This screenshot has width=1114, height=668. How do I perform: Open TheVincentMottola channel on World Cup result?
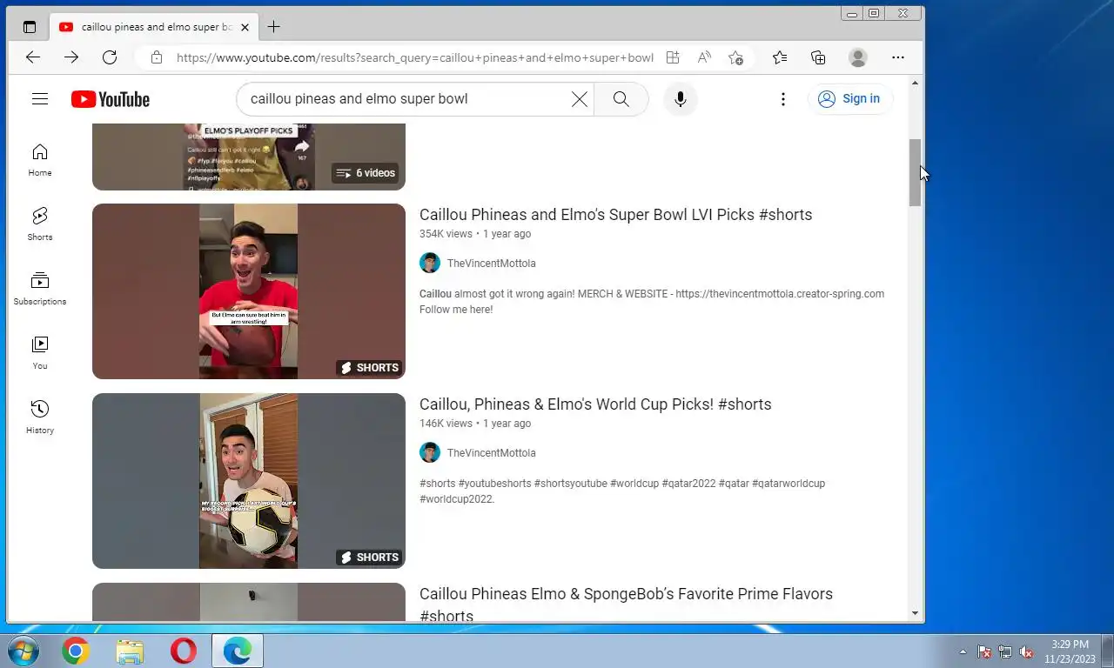point(491,453)
